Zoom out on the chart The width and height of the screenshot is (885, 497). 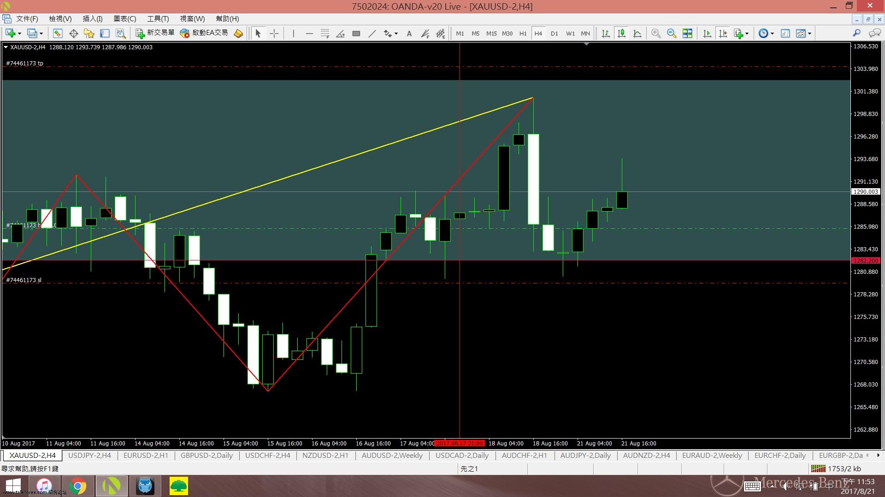672,33
